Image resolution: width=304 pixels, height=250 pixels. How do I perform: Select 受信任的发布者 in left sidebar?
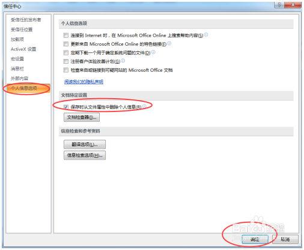tap(26, 20)
